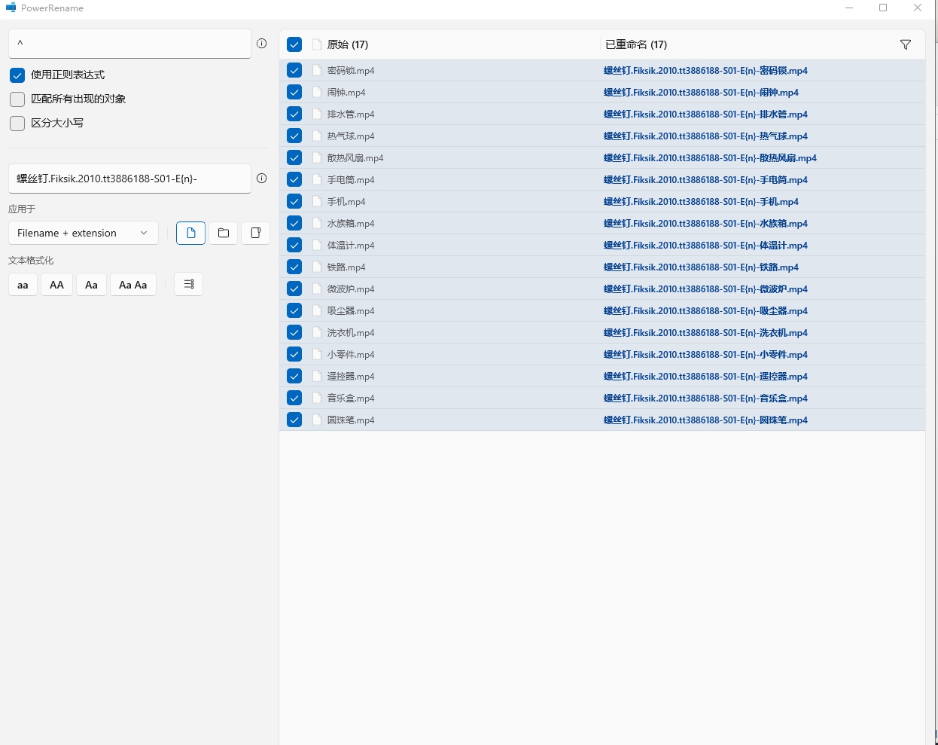Select the 音乐盒.mp4 original filename
This screenshot has height=745, width=938.
pos(351,398)
